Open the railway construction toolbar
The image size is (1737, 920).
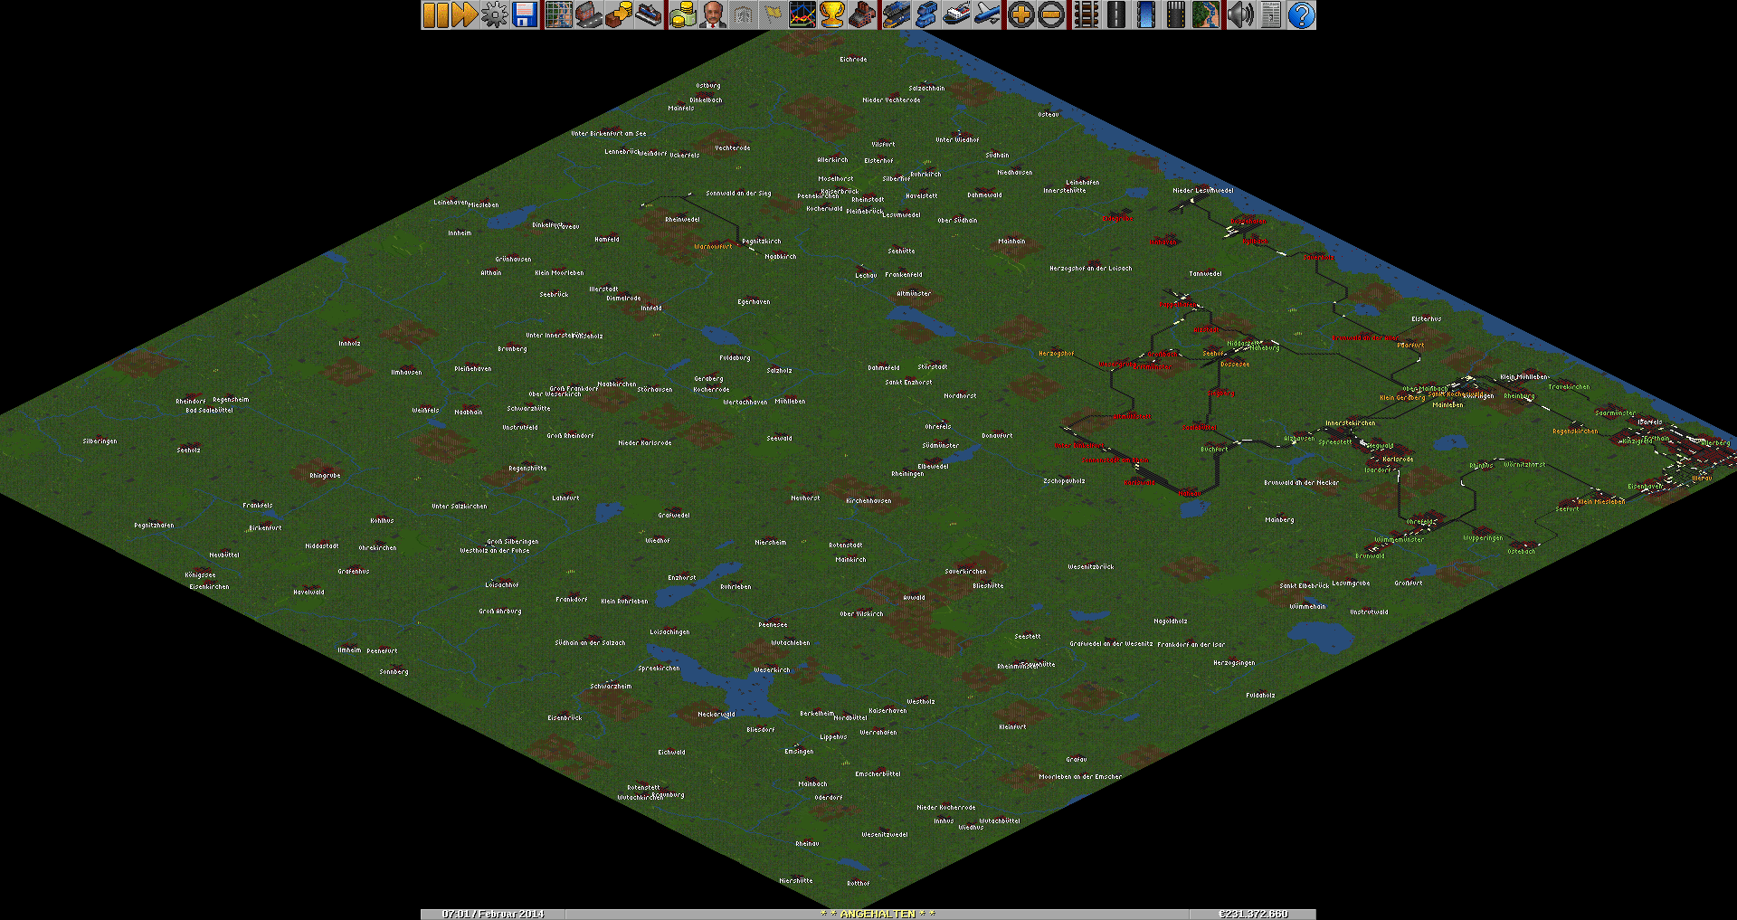(1086, 14)
